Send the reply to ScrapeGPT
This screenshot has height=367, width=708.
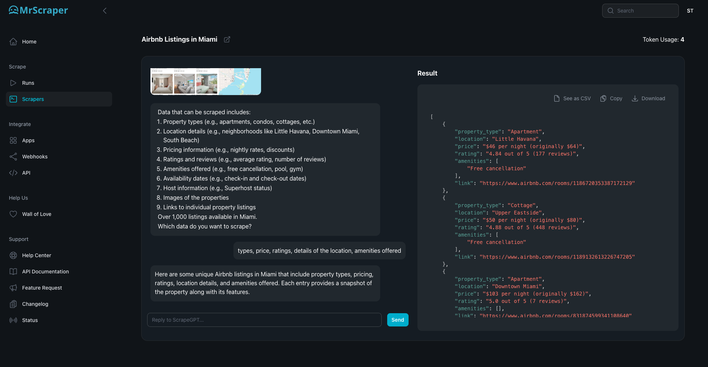pos(398,320)
